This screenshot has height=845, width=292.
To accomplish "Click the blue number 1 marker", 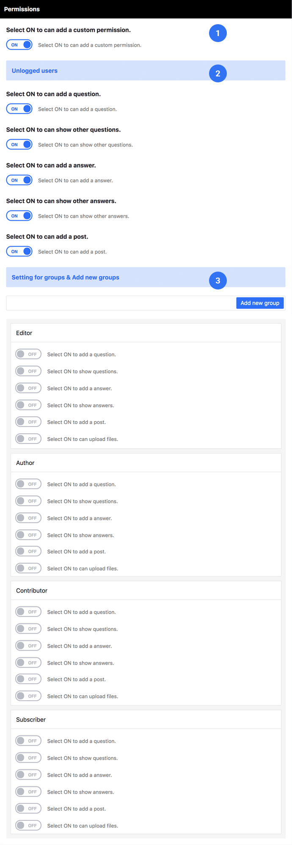I will pos(218,33).
